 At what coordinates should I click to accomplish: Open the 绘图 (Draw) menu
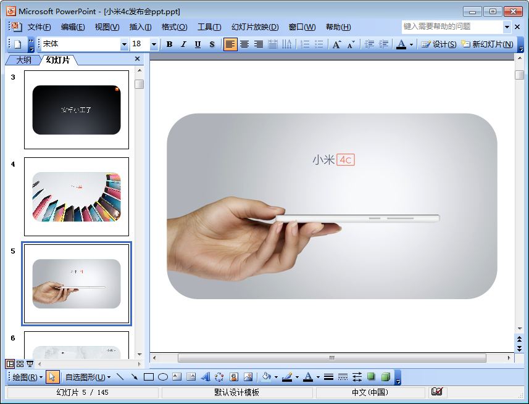pos(27,377)
